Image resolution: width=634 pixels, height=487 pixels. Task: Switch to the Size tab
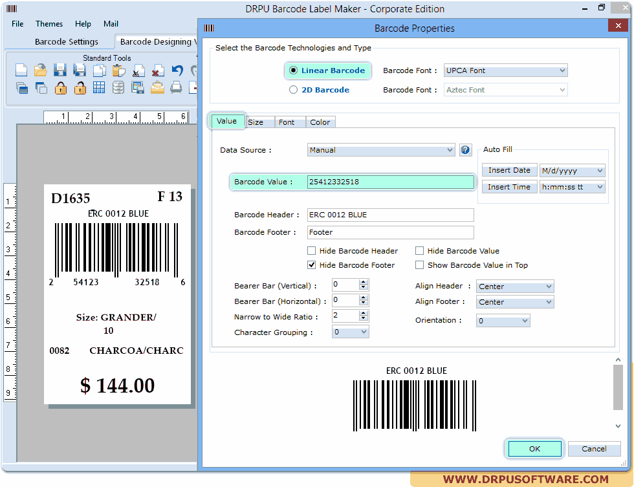click(x=259, y=122)
